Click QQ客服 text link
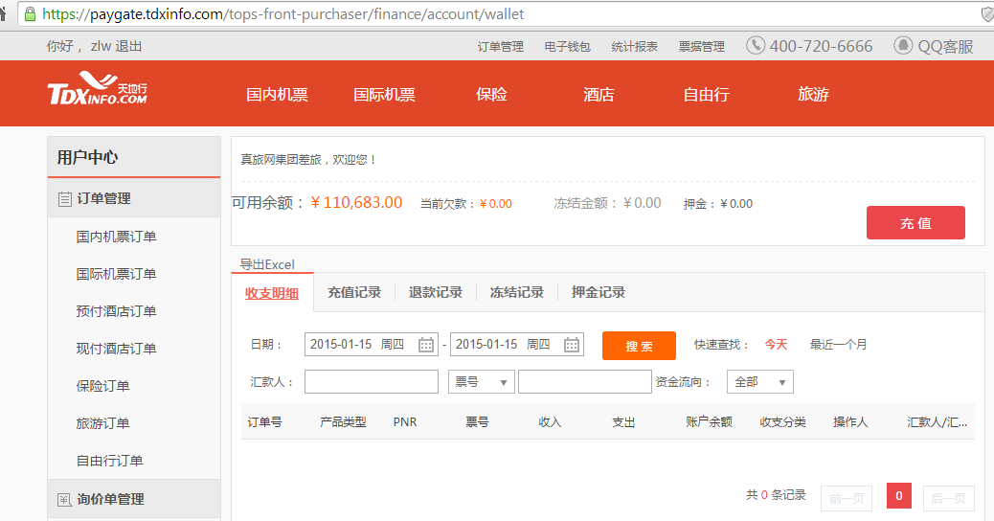This screenshot has height=521, width=994. click(x=946, y=46)
